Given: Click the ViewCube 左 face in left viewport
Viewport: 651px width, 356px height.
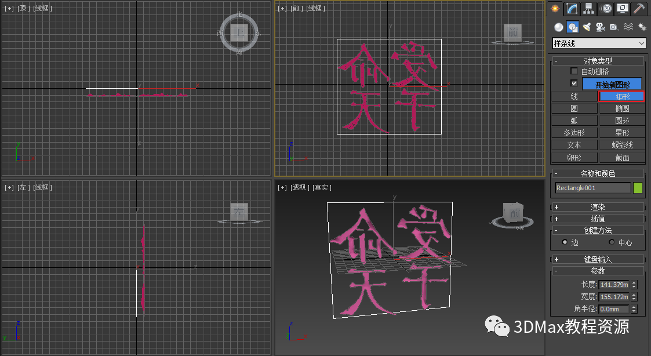Looking at the screenshot, I should pyautogui.click(x=239, y=212).
